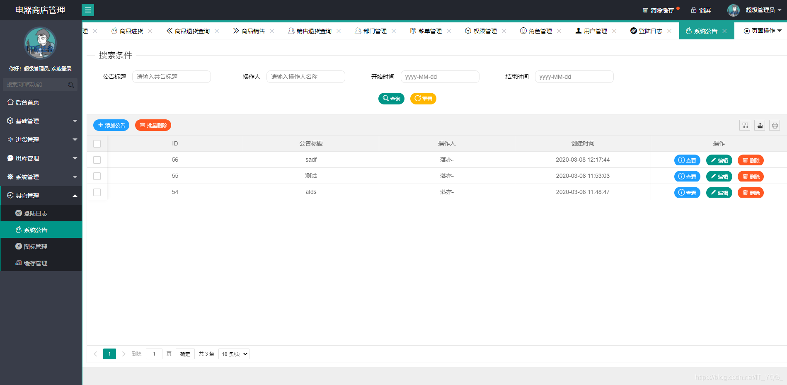Open the print icon above the table

tap(775, 125)
